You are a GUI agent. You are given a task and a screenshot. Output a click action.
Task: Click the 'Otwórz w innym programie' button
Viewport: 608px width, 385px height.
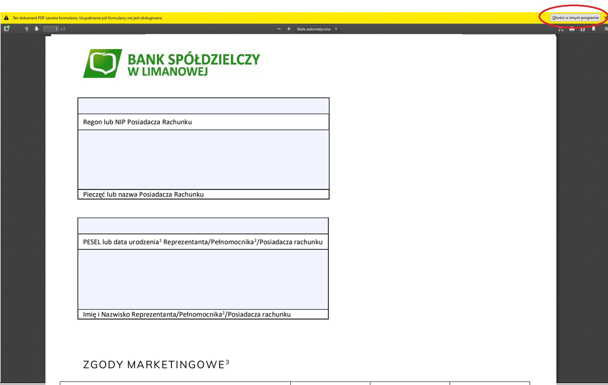575,18
